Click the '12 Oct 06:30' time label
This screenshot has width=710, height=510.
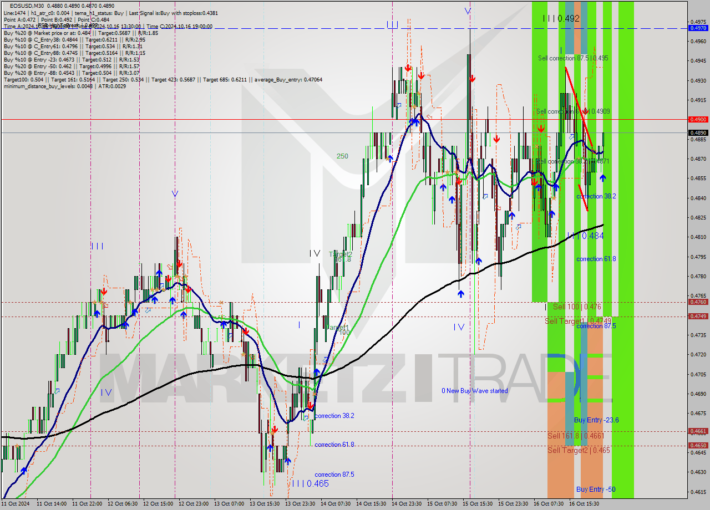123,504
